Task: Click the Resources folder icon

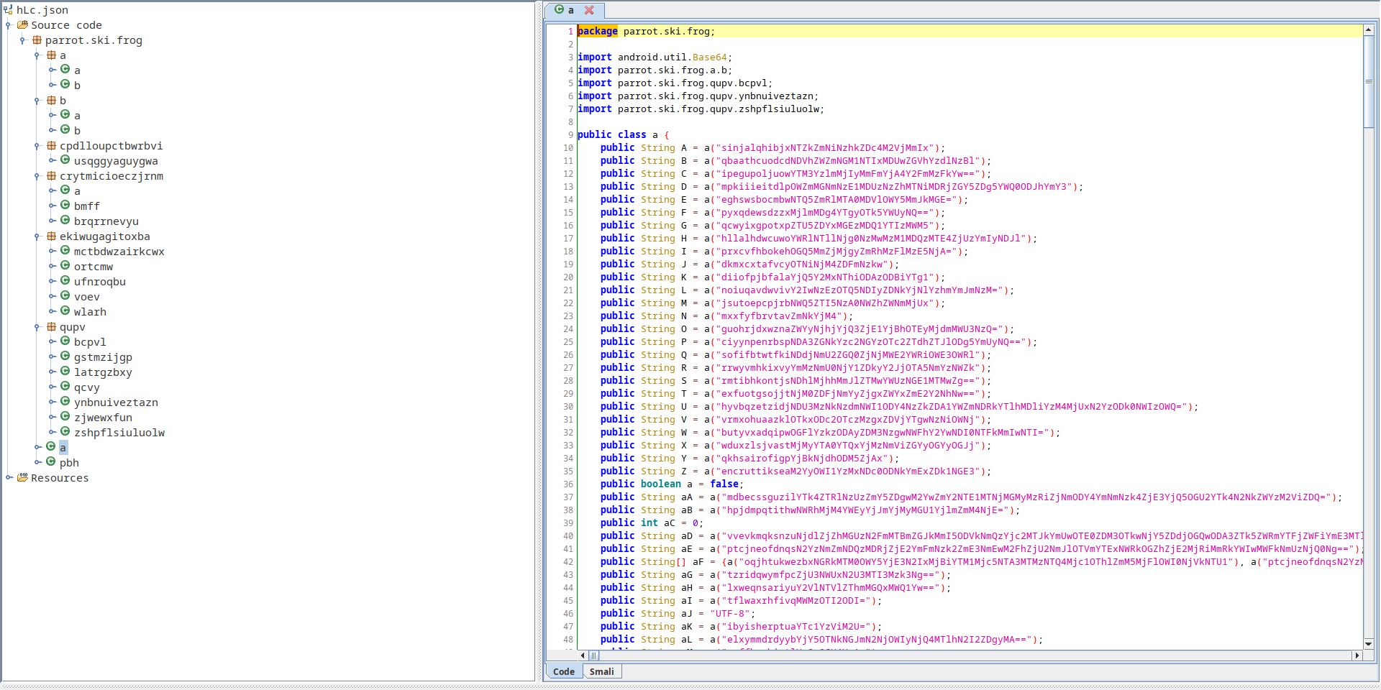Action: point(22,477)
